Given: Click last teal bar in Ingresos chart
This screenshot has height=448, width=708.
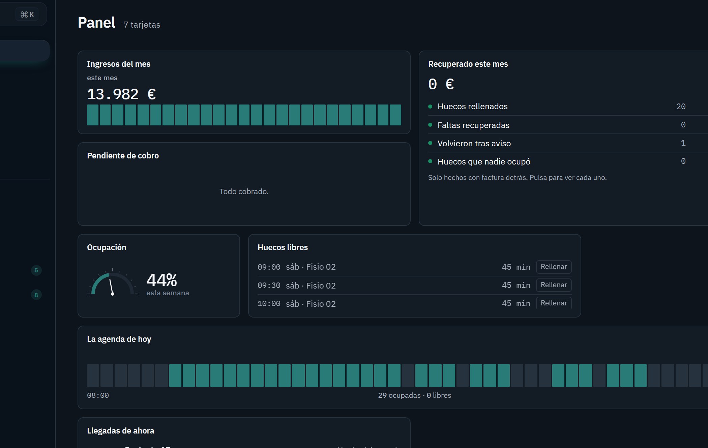Looking at the screenshot, I should point(395,115).
